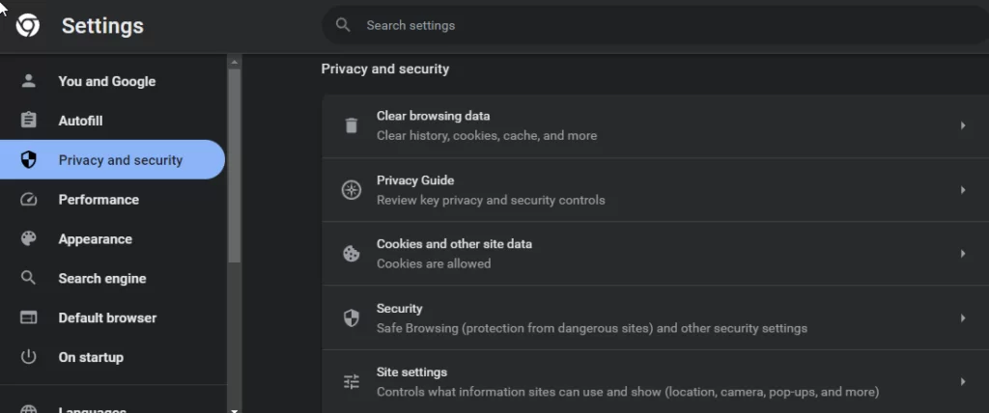This screenshot has width=989, height=413.
Task: Click the Chrome logo beside Settings
Action: (28, 25)
